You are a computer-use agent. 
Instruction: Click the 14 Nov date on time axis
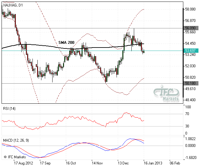[x=97, y=163]
